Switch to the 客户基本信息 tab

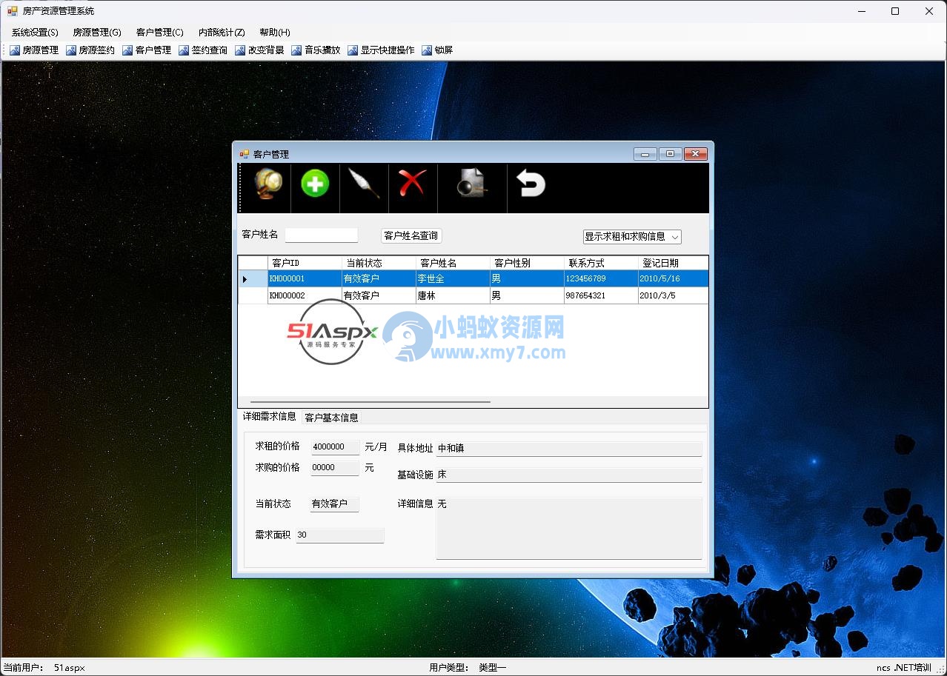332,418
